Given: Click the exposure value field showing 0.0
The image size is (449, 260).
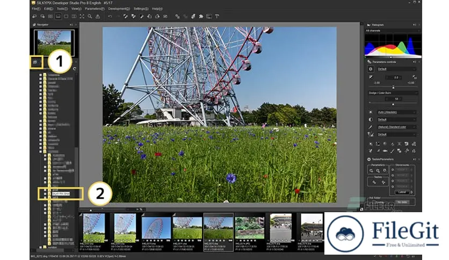Looking at the screenshot, I should point(394,77).
